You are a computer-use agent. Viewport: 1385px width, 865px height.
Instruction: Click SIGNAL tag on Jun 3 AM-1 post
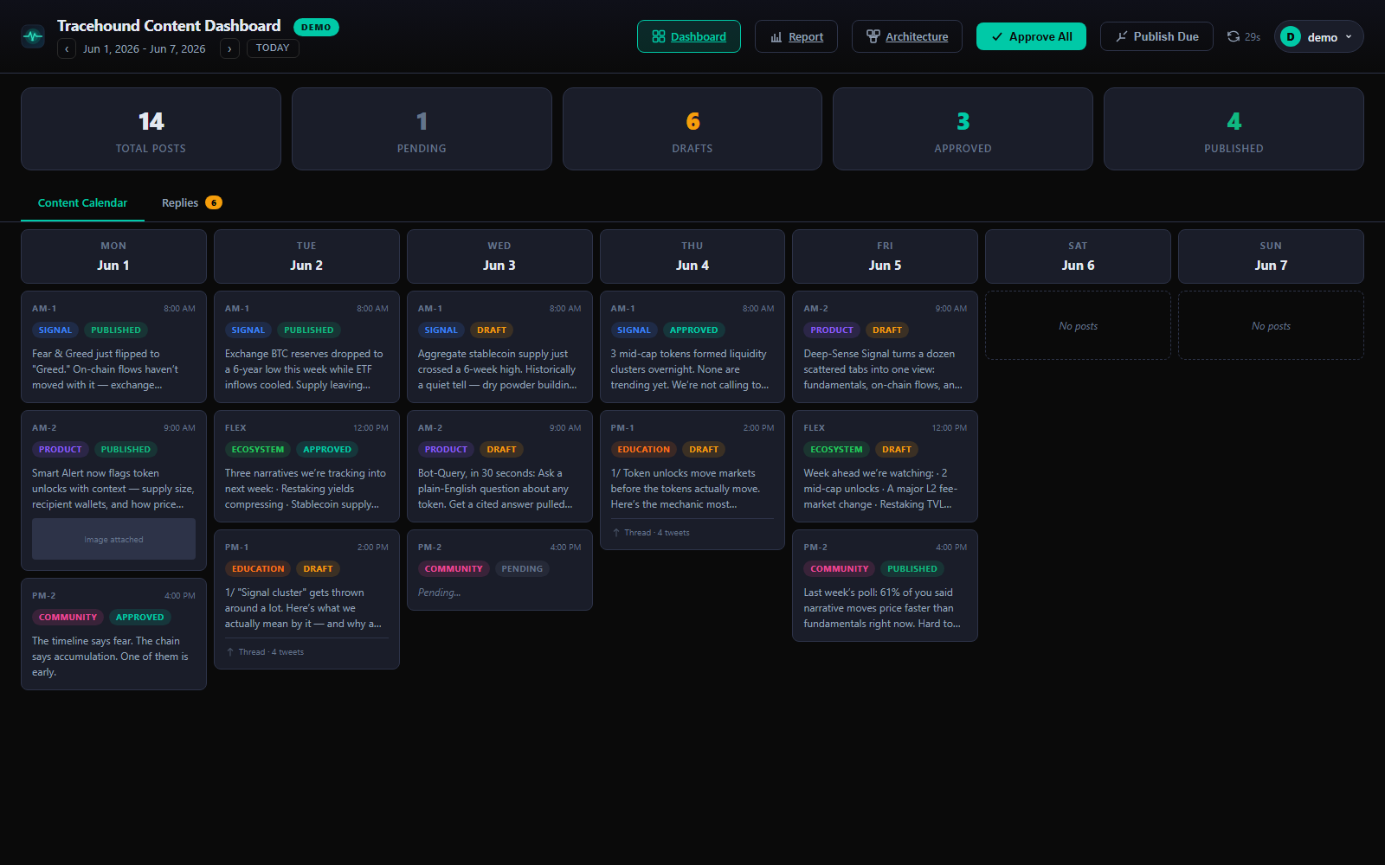[x=441, y=330]
